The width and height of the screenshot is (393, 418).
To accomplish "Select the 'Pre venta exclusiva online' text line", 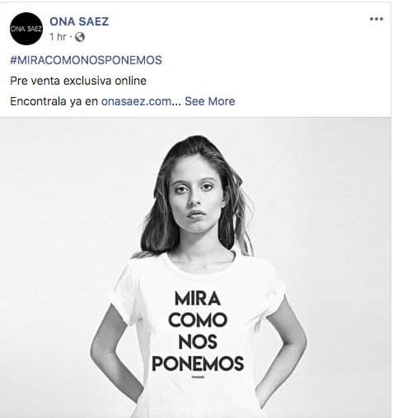I will point(78,81).
